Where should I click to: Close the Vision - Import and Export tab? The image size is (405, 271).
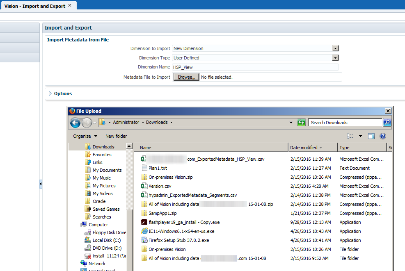(70, 5)
